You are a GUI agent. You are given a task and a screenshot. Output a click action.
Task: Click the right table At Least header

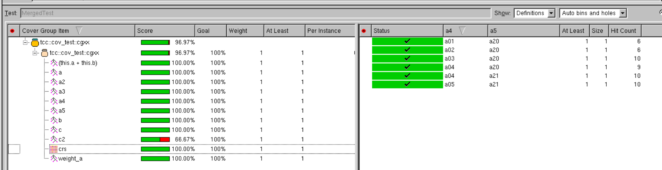pos(574,31)
